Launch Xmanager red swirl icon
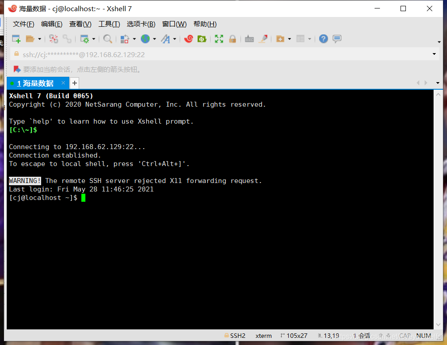447x345 pixels. point(189,39)
